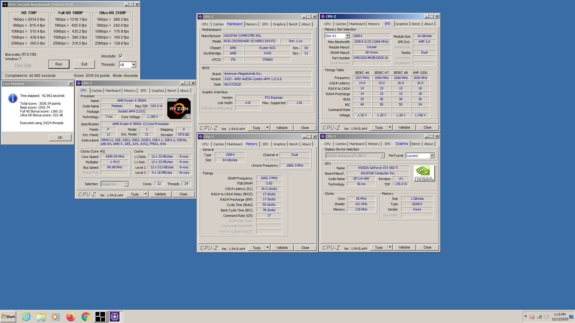
Task: Open Windows Explorer folder in taskbar
Action: (41, 316)
